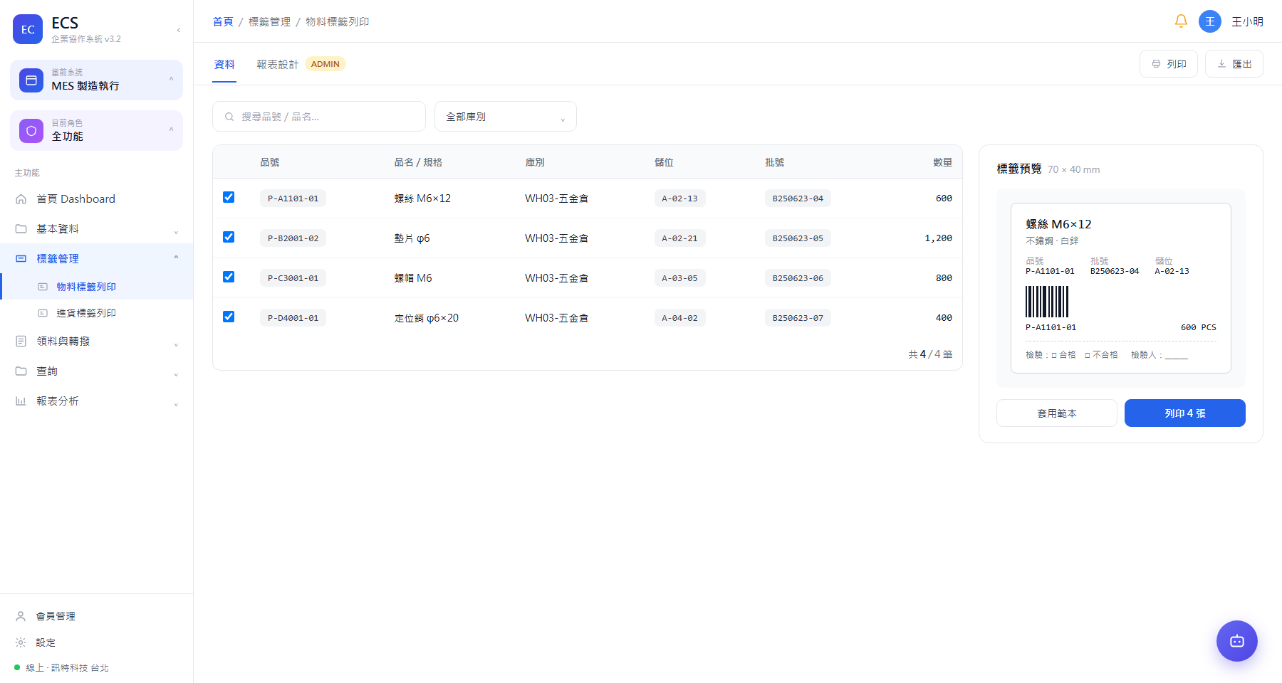Expand the MES 製造執行 system selector
This screenshot has height=683, width=1282.
96,80
